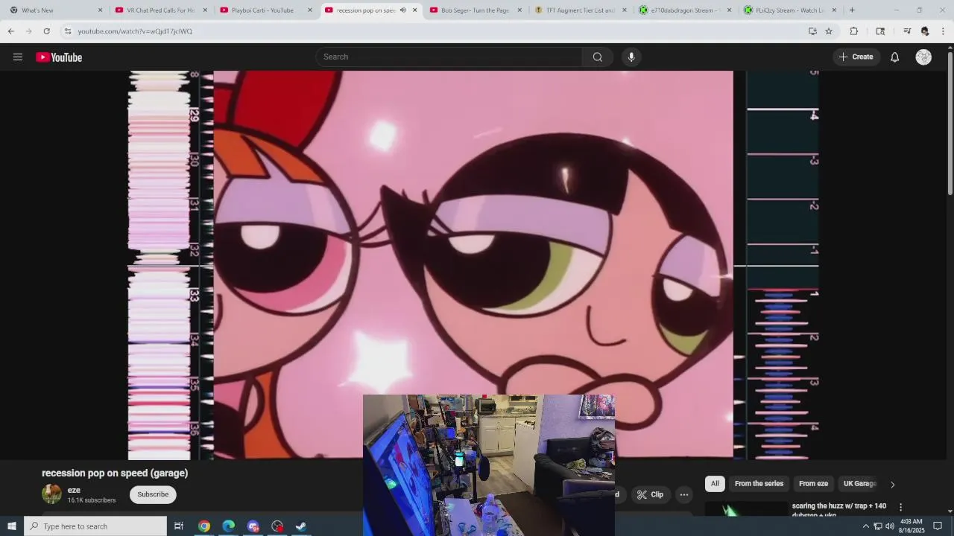Open browser media controls icon
Image resolution: width=954 pixels, height=536 pixels.
(x=907, y=31)
